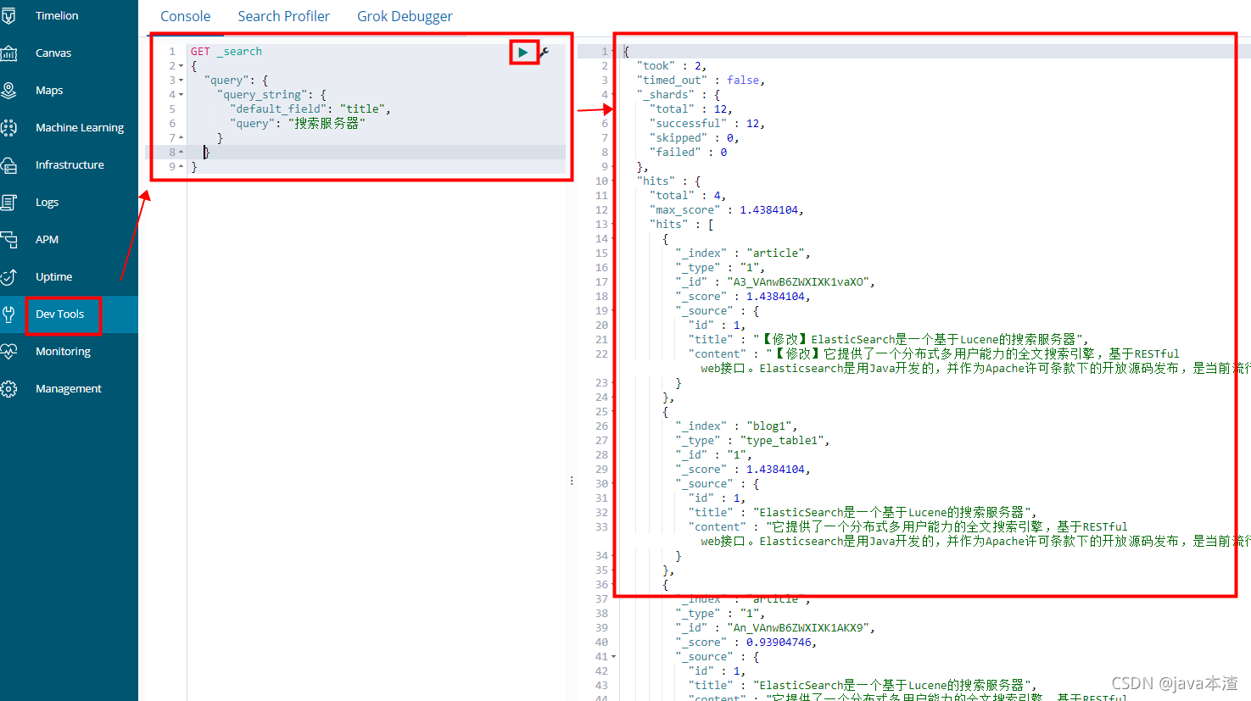Click the "successful" : 12 line
This screenshot has width=1251, height=701.
point(707,124)
